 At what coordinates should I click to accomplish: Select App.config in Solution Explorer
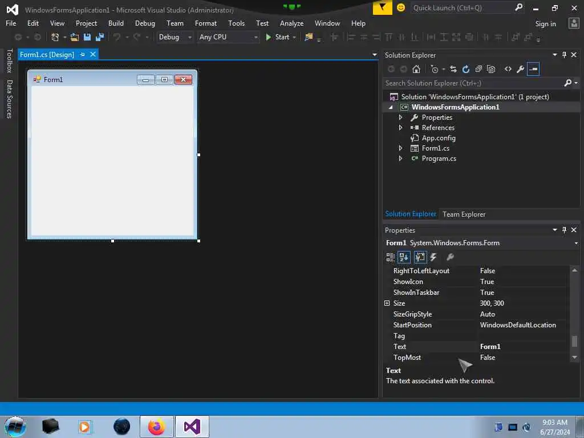click(439, 138)
